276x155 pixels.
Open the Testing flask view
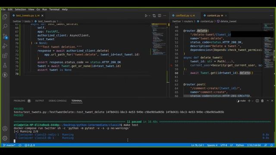tap(5, 65)
